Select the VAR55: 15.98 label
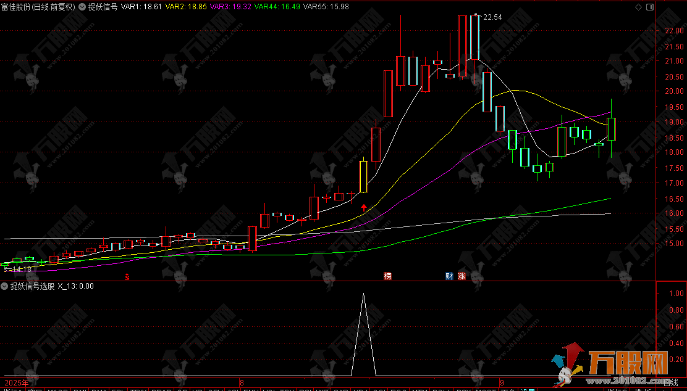 (x=326, y=7)
